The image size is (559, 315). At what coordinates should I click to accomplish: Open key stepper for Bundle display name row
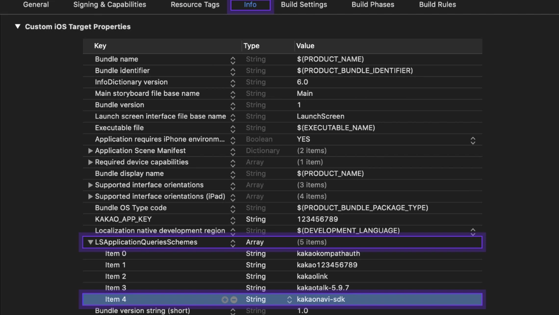point(233,175)
